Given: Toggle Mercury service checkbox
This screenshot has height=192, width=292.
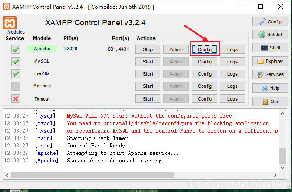Looking at the screenshot, I should coord(16,86).
